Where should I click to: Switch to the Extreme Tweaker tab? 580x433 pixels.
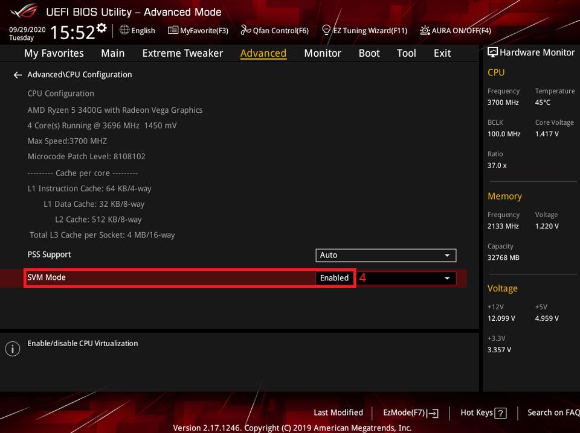point(182,53)
